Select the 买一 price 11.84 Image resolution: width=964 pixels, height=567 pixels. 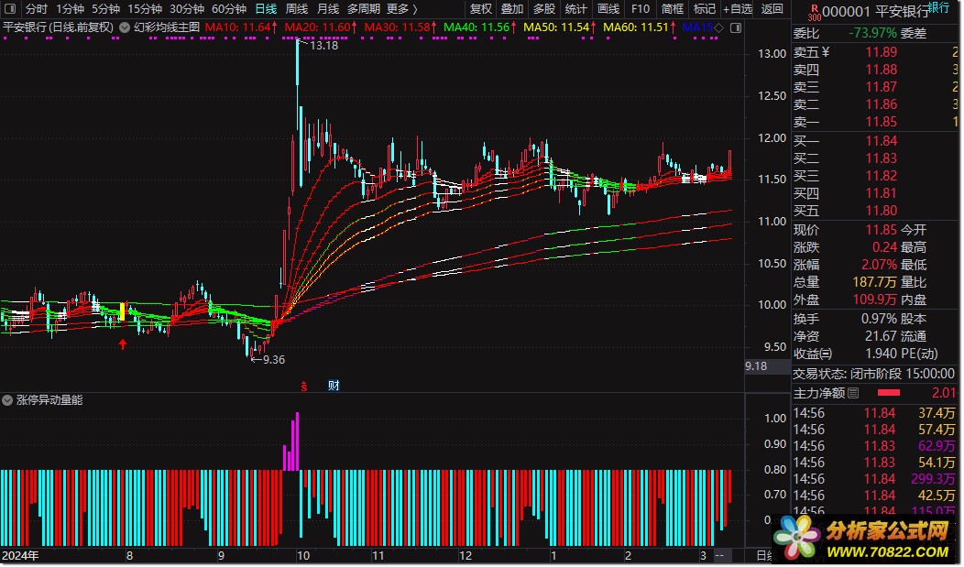pyautogui.click(x=881, y=141)
